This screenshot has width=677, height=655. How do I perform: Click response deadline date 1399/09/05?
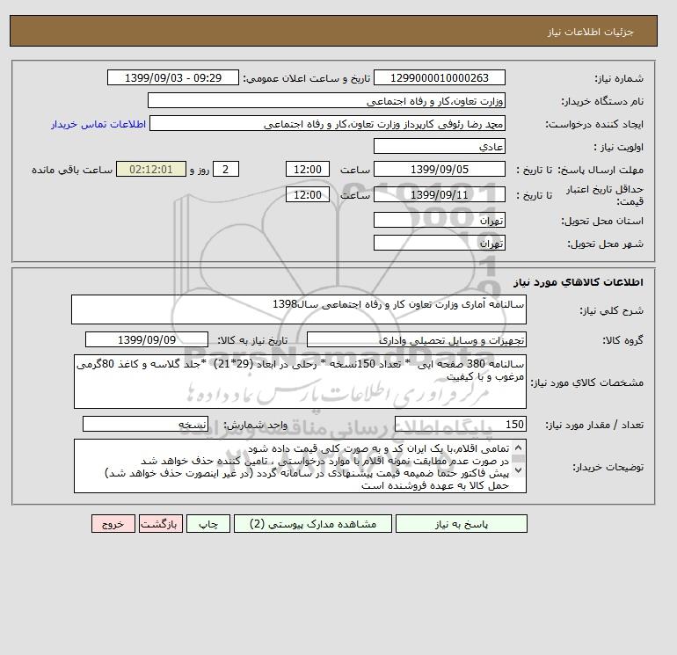[439, 170]
